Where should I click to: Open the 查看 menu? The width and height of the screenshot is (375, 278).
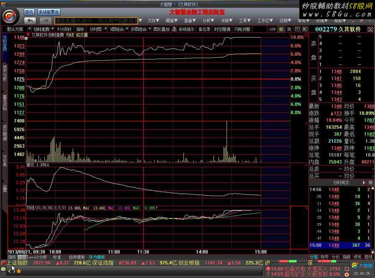coord(190,21)
